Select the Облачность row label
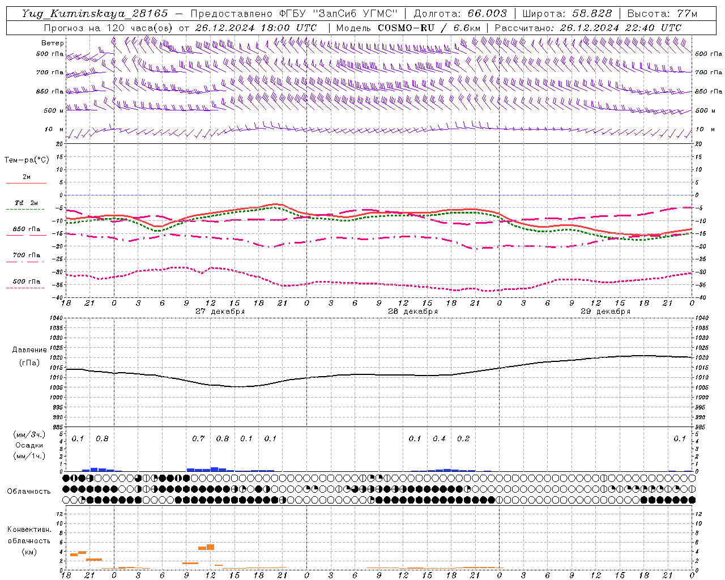Image resolution: width=725 pixels, height=580 pixels. click(x=29, y=492)
